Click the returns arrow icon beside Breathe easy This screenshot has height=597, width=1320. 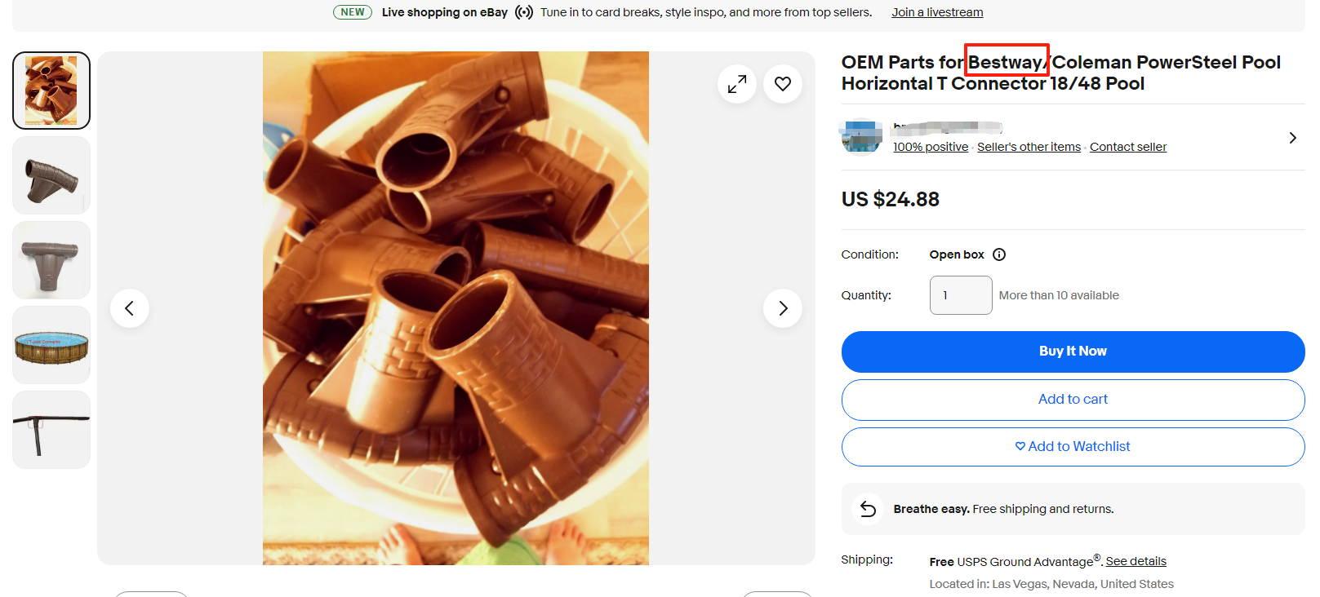coord(868,509)
